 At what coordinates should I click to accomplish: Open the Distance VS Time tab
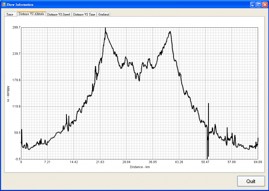(84, 14)
